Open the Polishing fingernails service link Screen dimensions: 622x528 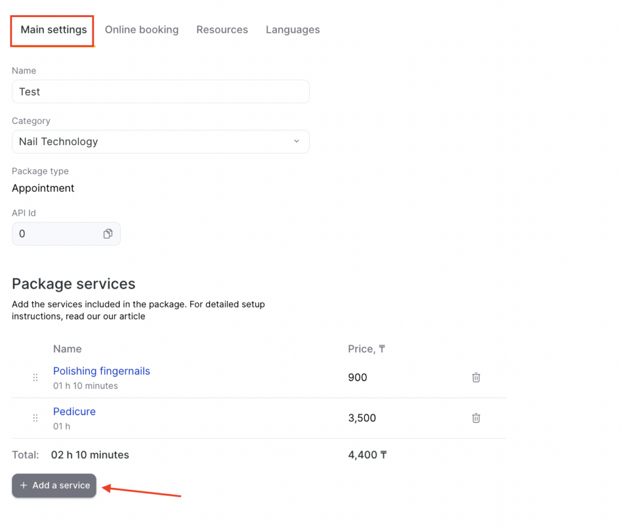(101, 371)
